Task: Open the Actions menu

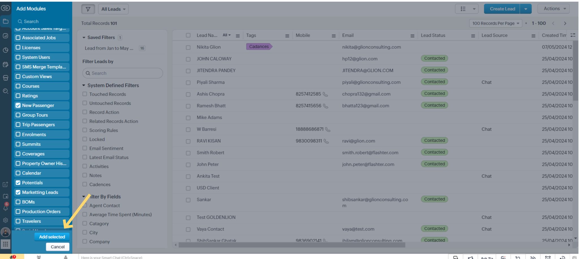Action: pyautogui.click(x=553, y=8)
